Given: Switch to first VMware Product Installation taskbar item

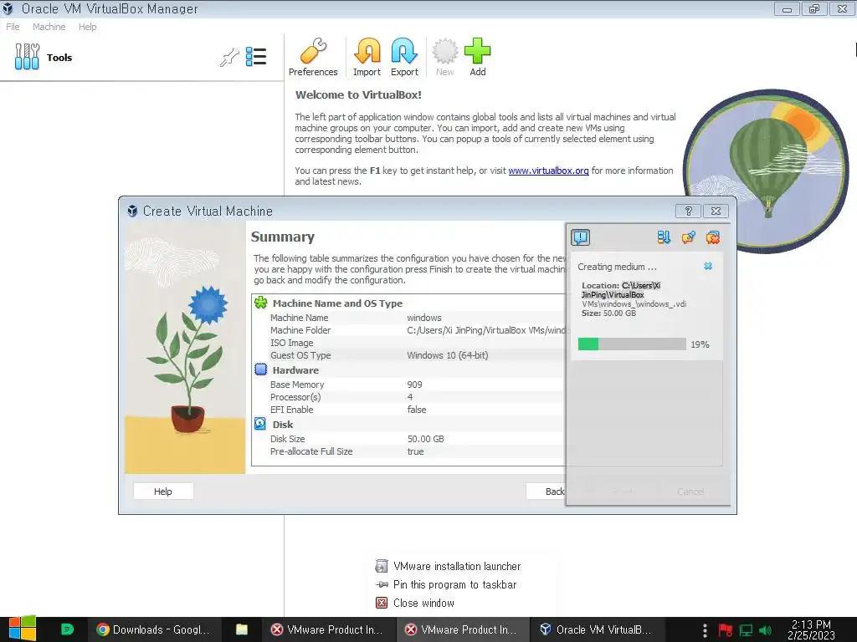Looking at the screenshot, I should tap(327, 629).
